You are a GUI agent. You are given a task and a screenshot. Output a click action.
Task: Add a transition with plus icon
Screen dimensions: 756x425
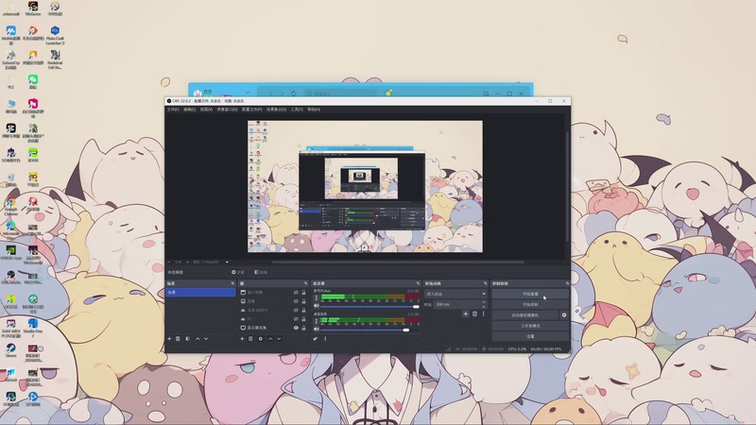click(465, 314)
